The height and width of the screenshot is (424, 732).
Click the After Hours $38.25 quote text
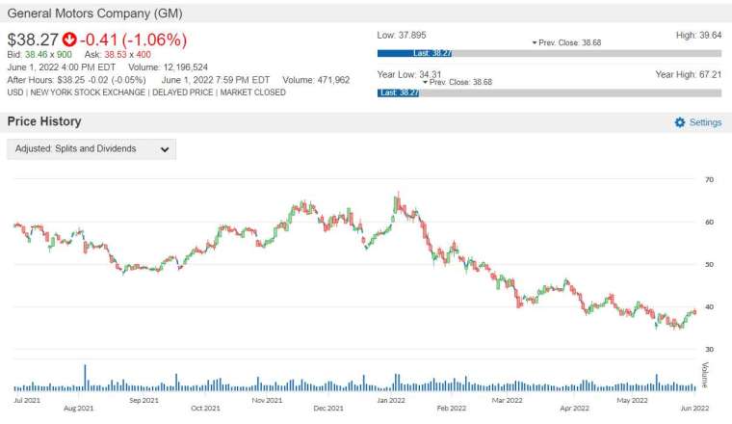tap(76, 80)
